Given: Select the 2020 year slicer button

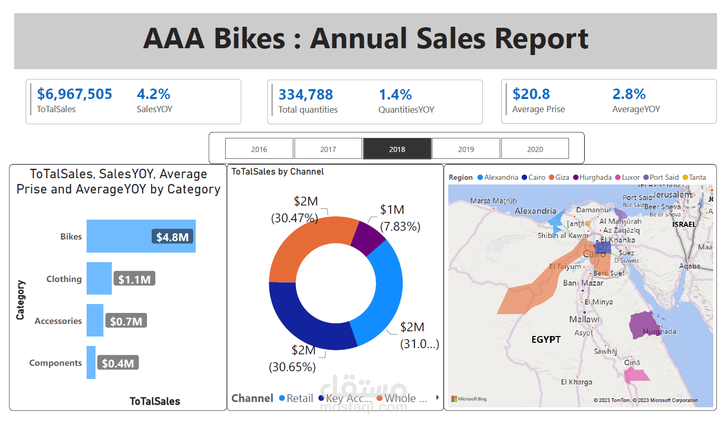Looking at the screenshot, I should (x=535, y=148).
